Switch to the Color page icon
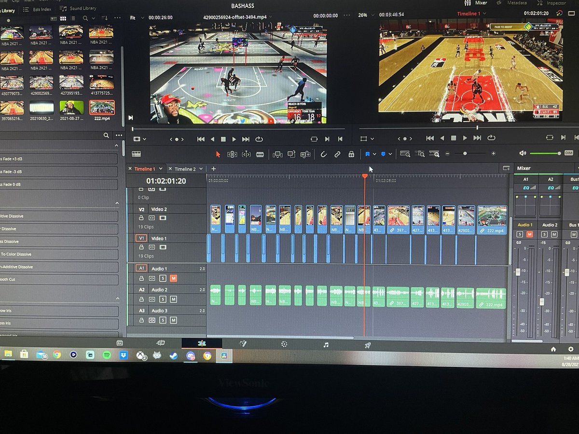 tap(284, 344)
